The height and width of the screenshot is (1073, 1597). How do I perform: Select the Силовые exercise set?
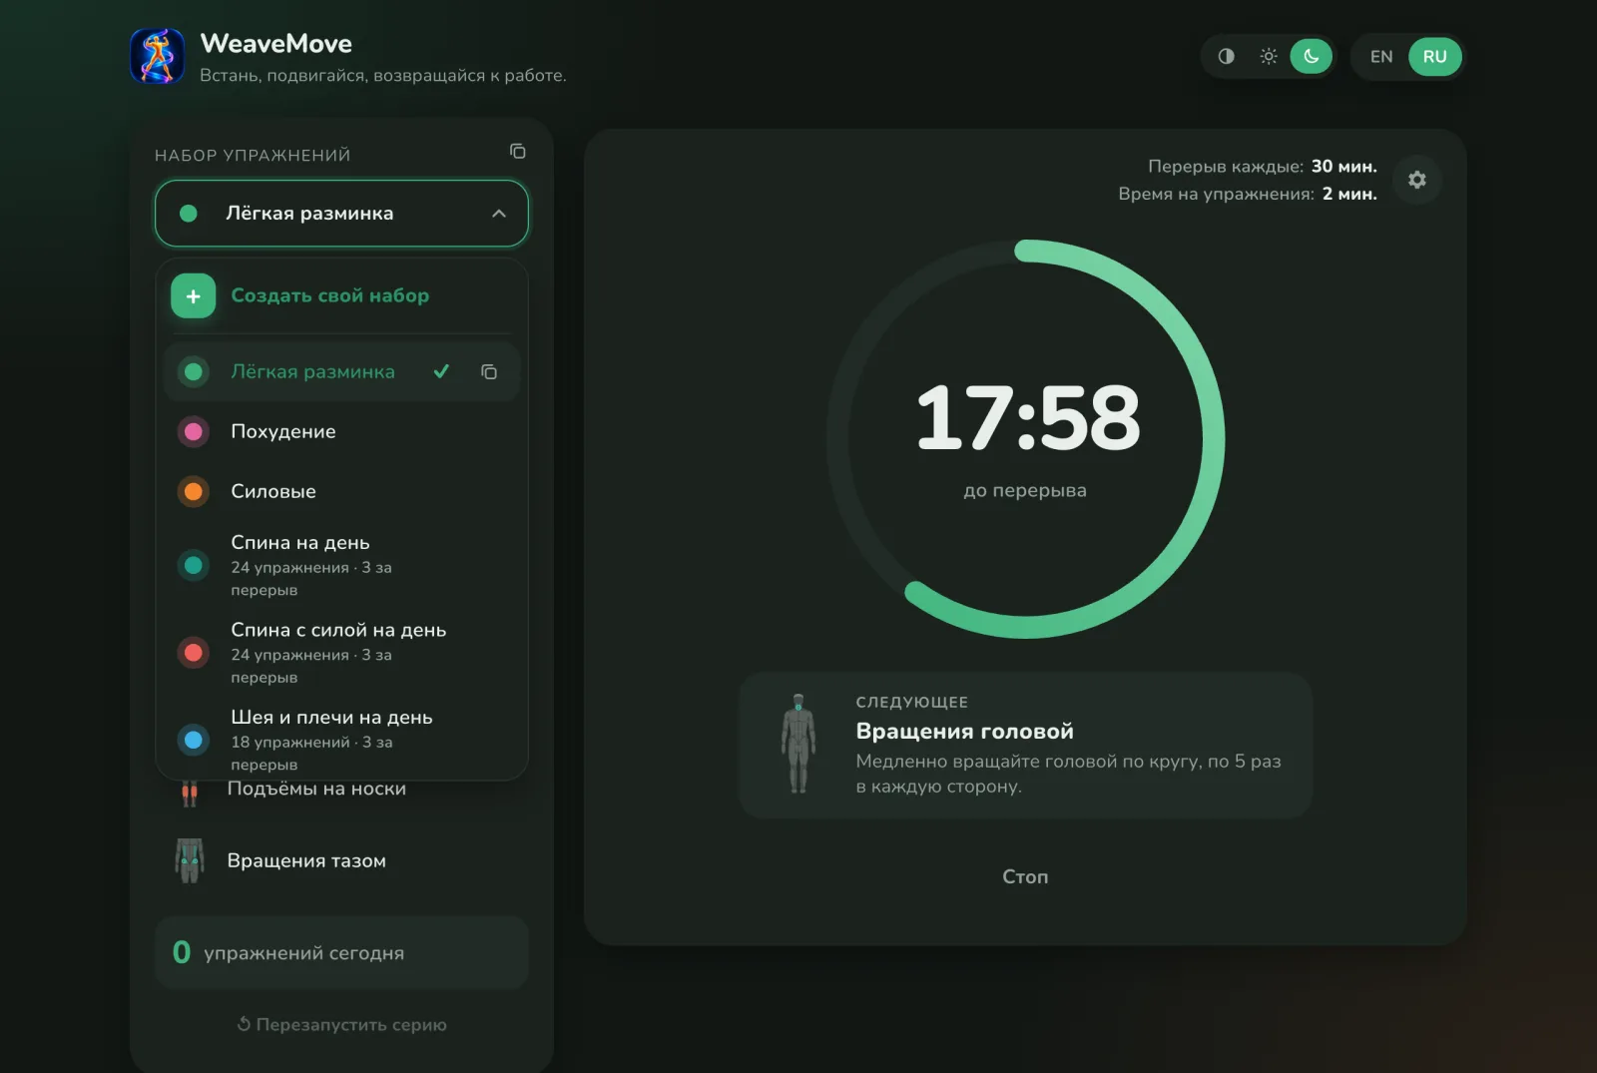pyautogui.click(x=342, y=491)
